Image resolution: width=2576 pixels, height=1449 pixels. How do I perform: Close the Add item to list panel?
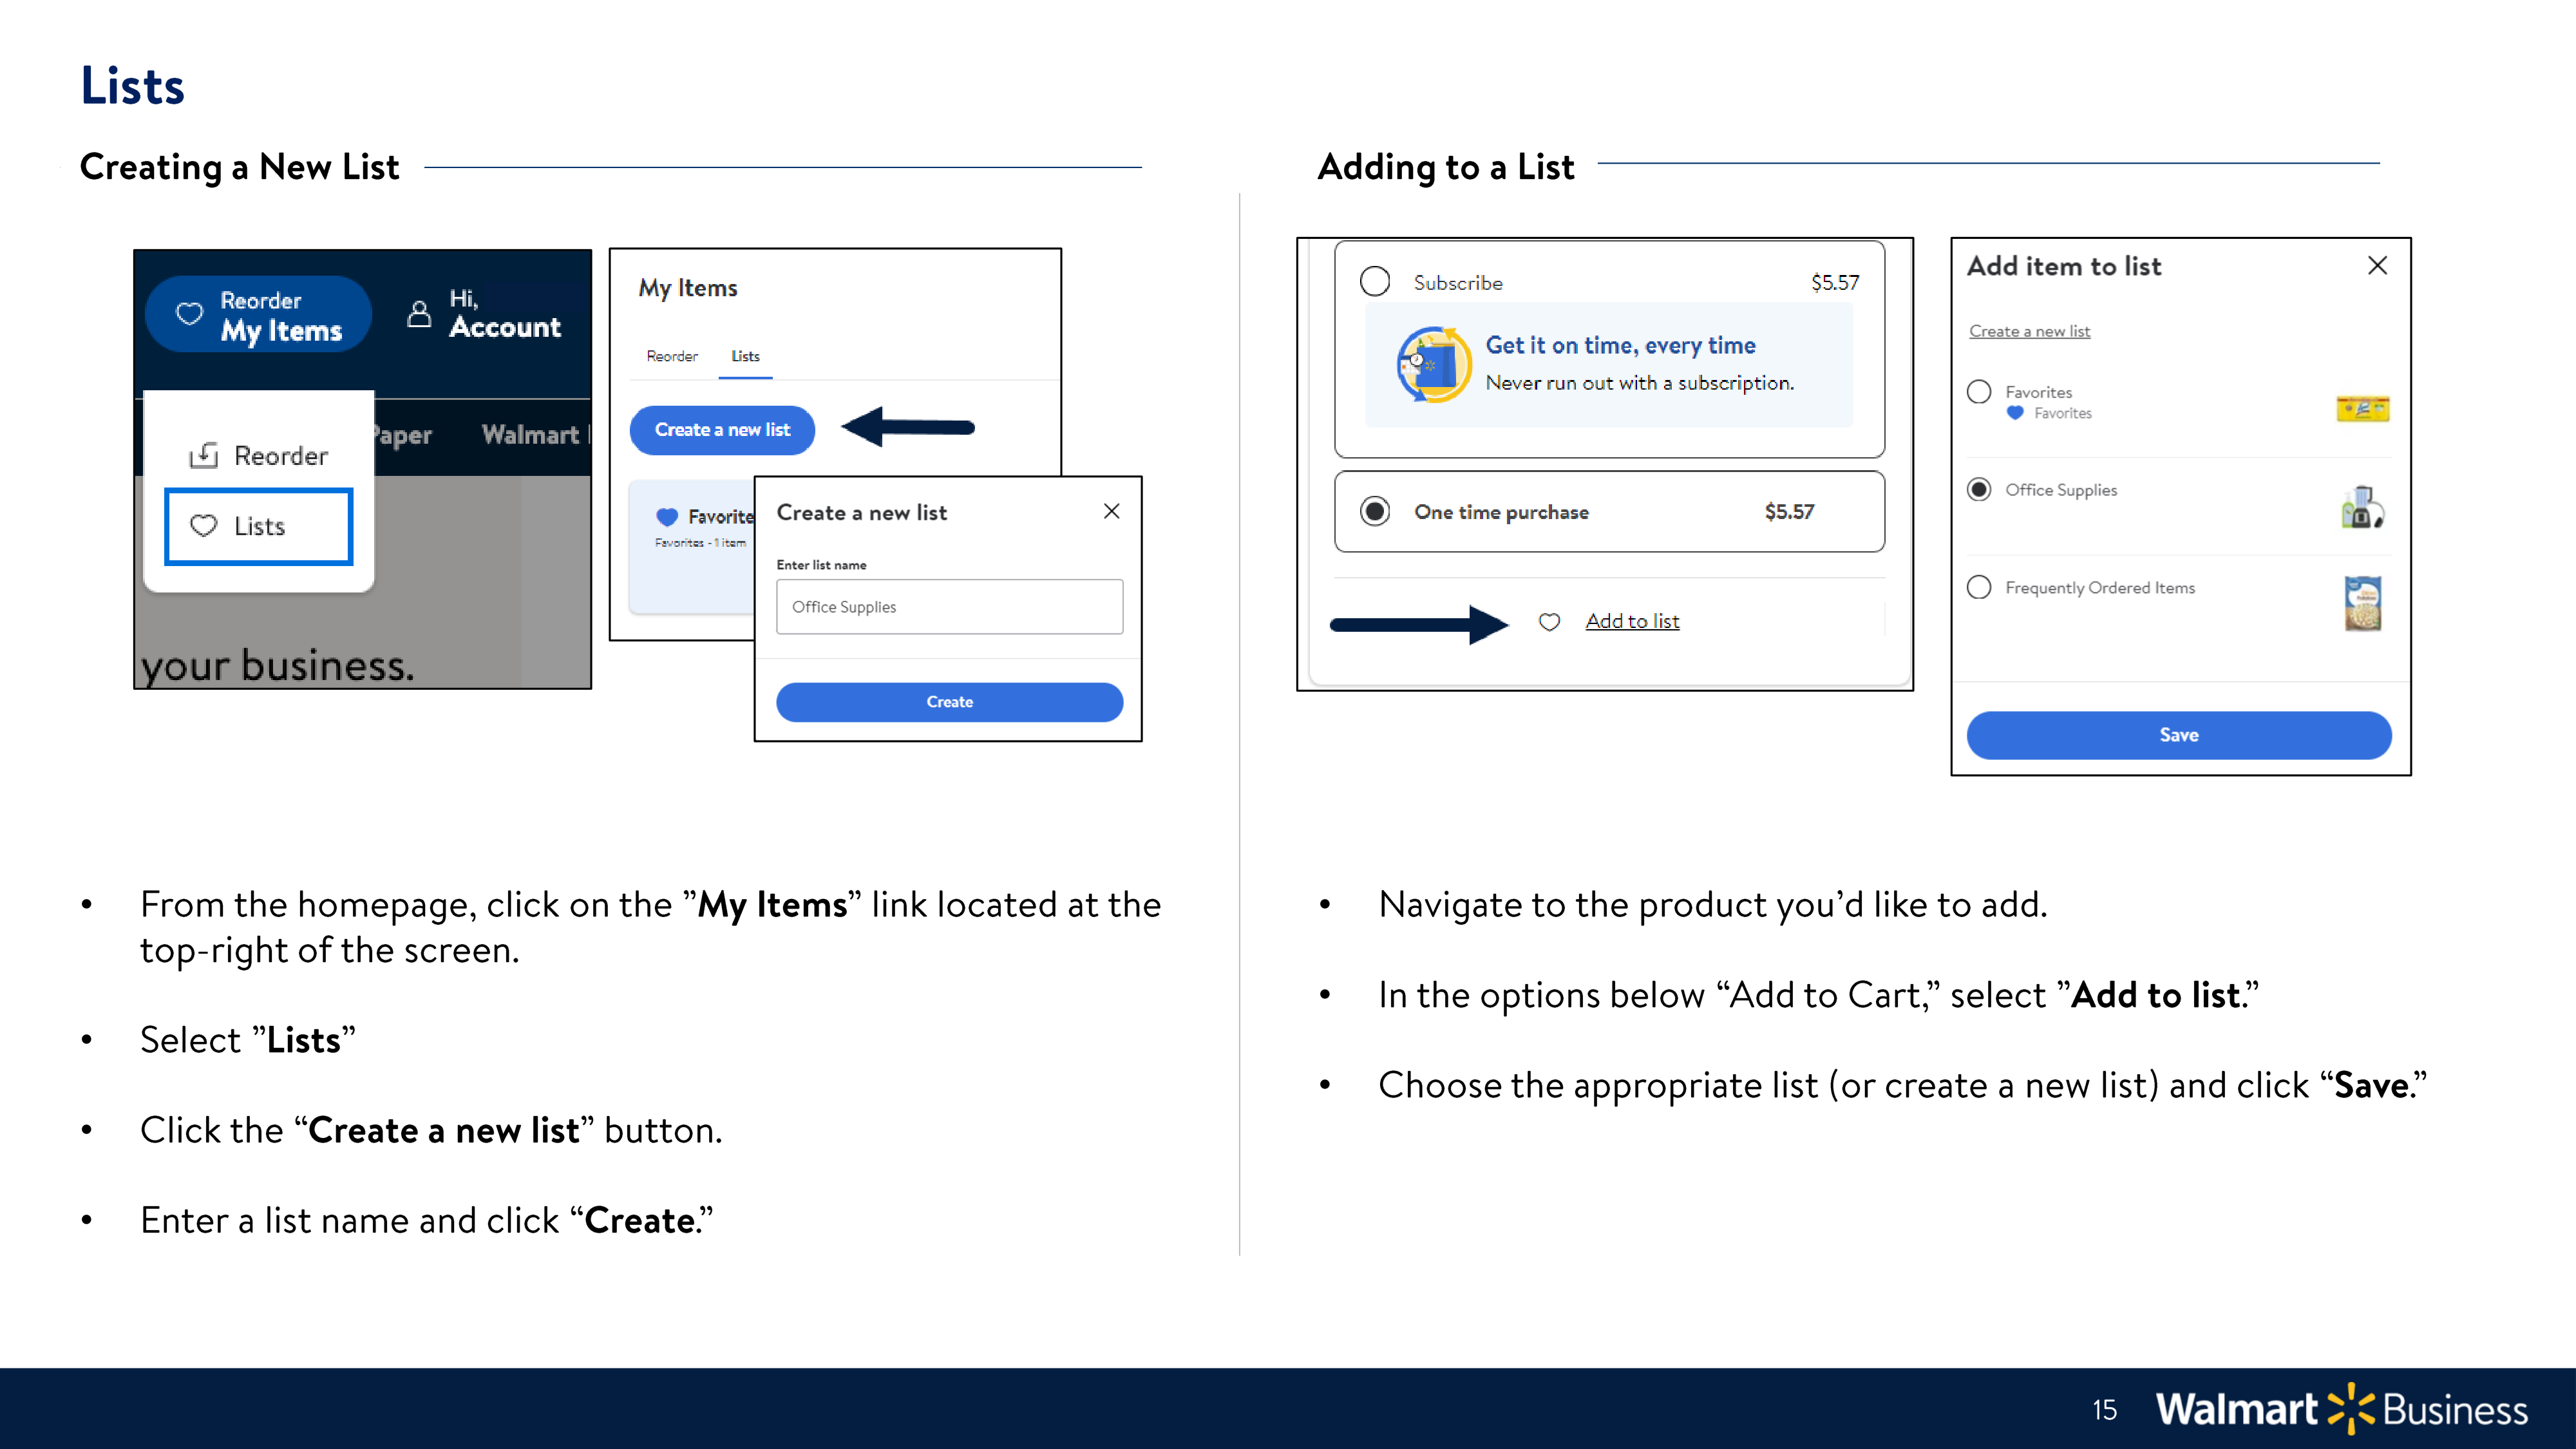pyautogui.click(x=2378, y=265)
